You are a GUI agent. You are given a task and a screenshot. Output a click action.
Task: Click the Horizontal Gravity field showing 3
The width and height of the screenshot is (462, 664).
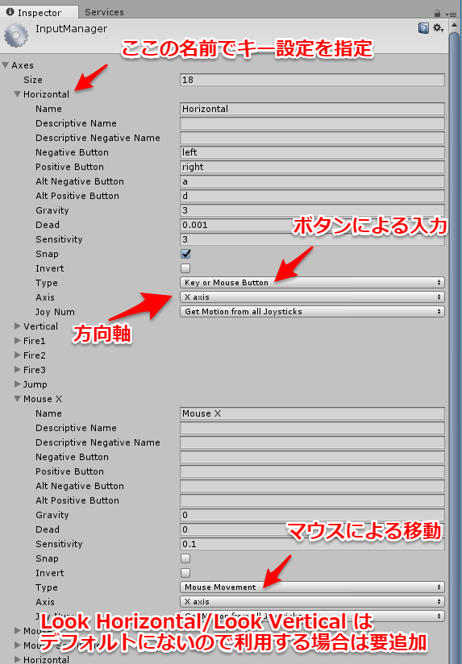pos(312,210)
